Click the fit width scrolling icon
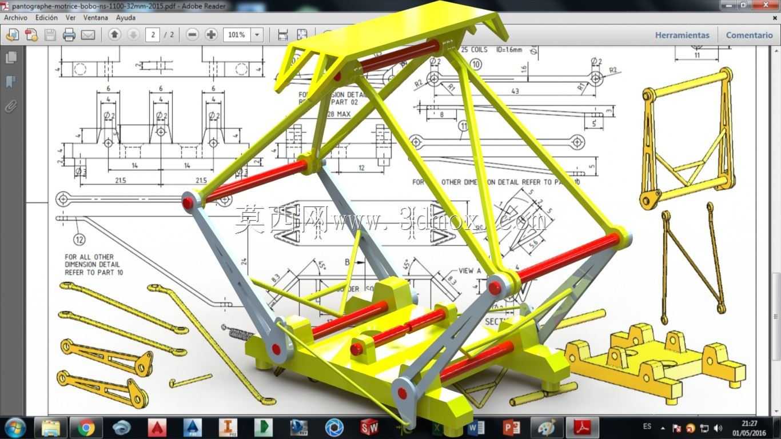Image resolution: width=781 pixels, height=439 pixels. (x=282, y=35)
